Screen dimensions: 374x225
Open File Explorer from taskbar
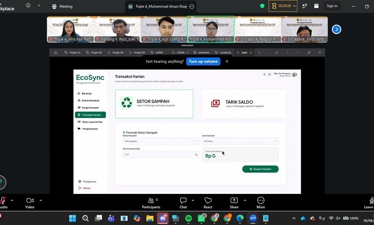[x=150, y=218]
